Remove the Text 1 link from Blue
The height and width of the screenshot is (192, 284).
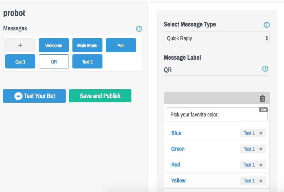point(261,133)
